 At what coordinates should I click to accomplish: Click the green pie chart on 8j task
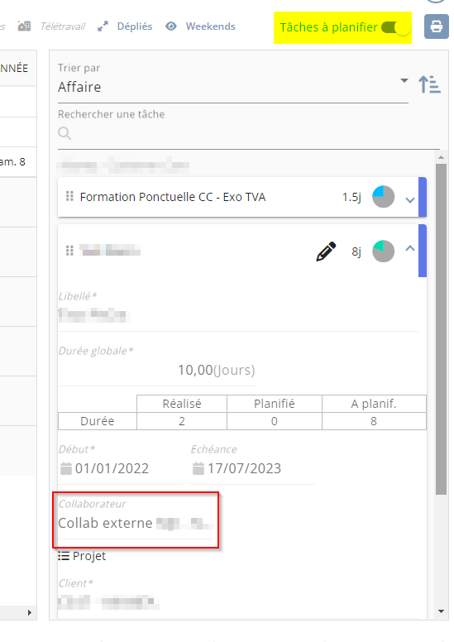(x=383, y=251)
